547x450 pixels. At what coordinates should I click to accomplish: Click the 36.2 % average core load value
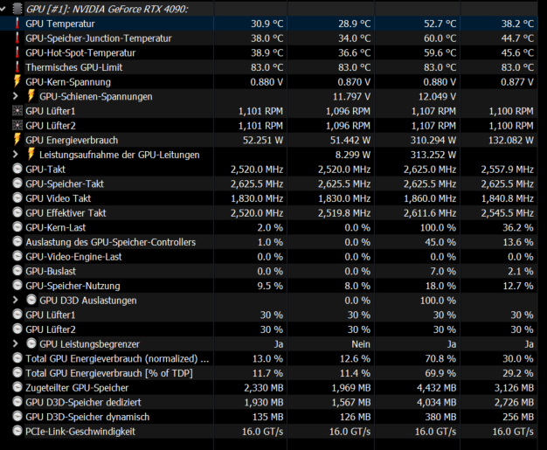(x=517, y=227)
